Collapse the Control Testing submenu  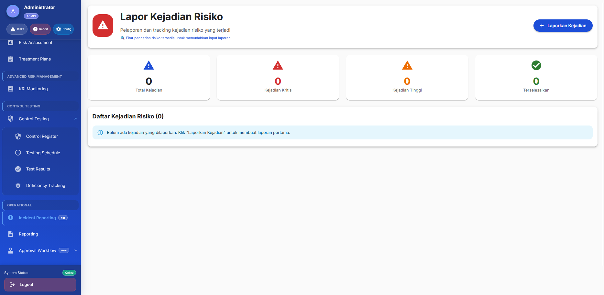(75, 119)
